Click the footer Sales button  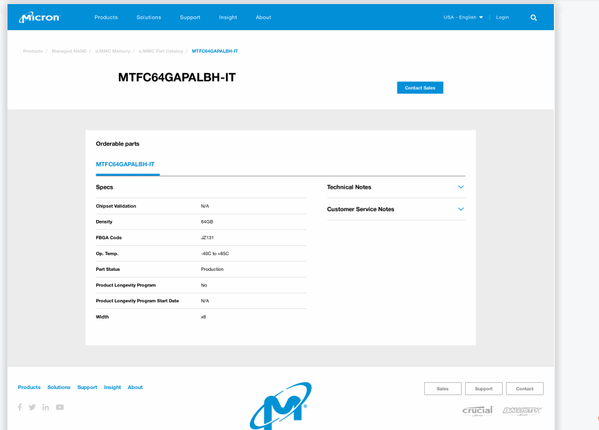pos(443,388)
